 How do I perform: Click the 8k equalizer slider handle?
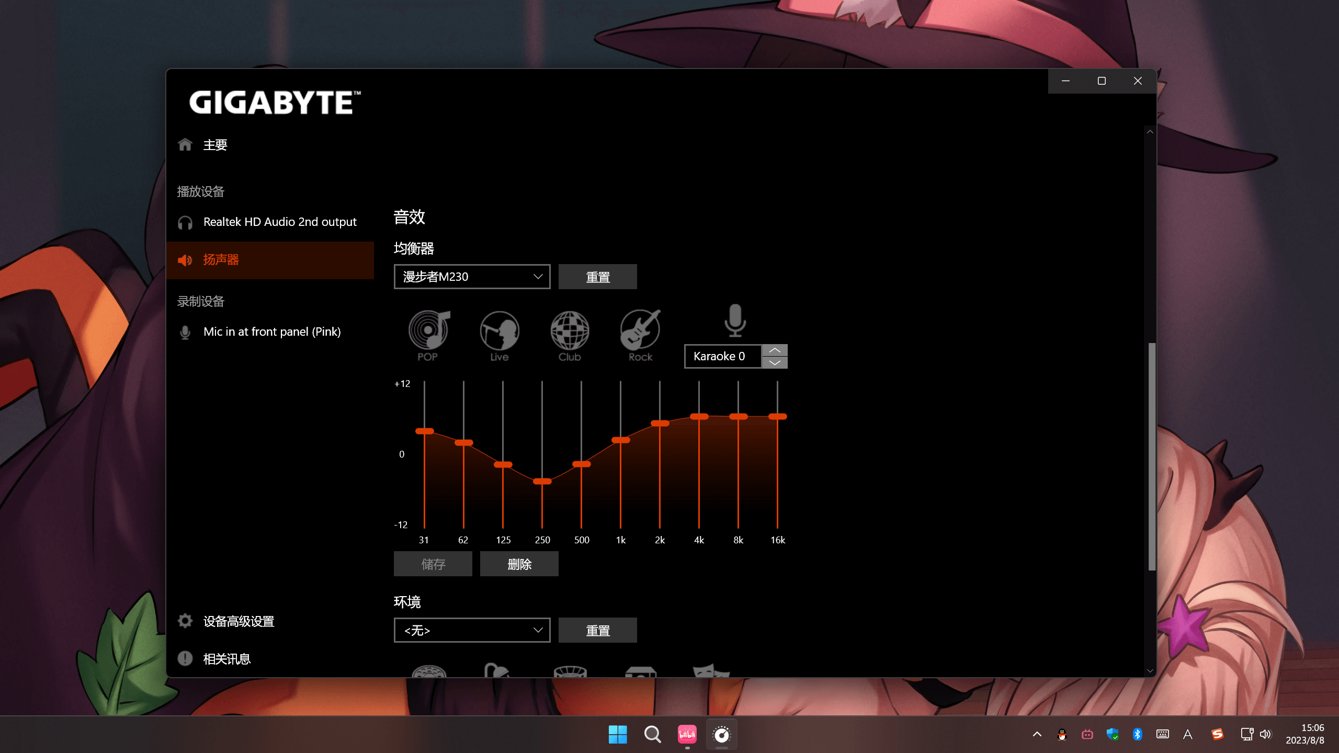pyautogui.click(x=739, y=416)
